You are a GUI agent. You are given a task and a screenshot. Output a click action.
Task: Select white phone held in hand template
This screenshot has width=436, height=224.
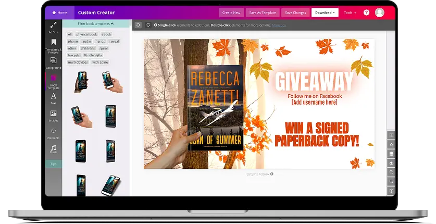(112, 82)
